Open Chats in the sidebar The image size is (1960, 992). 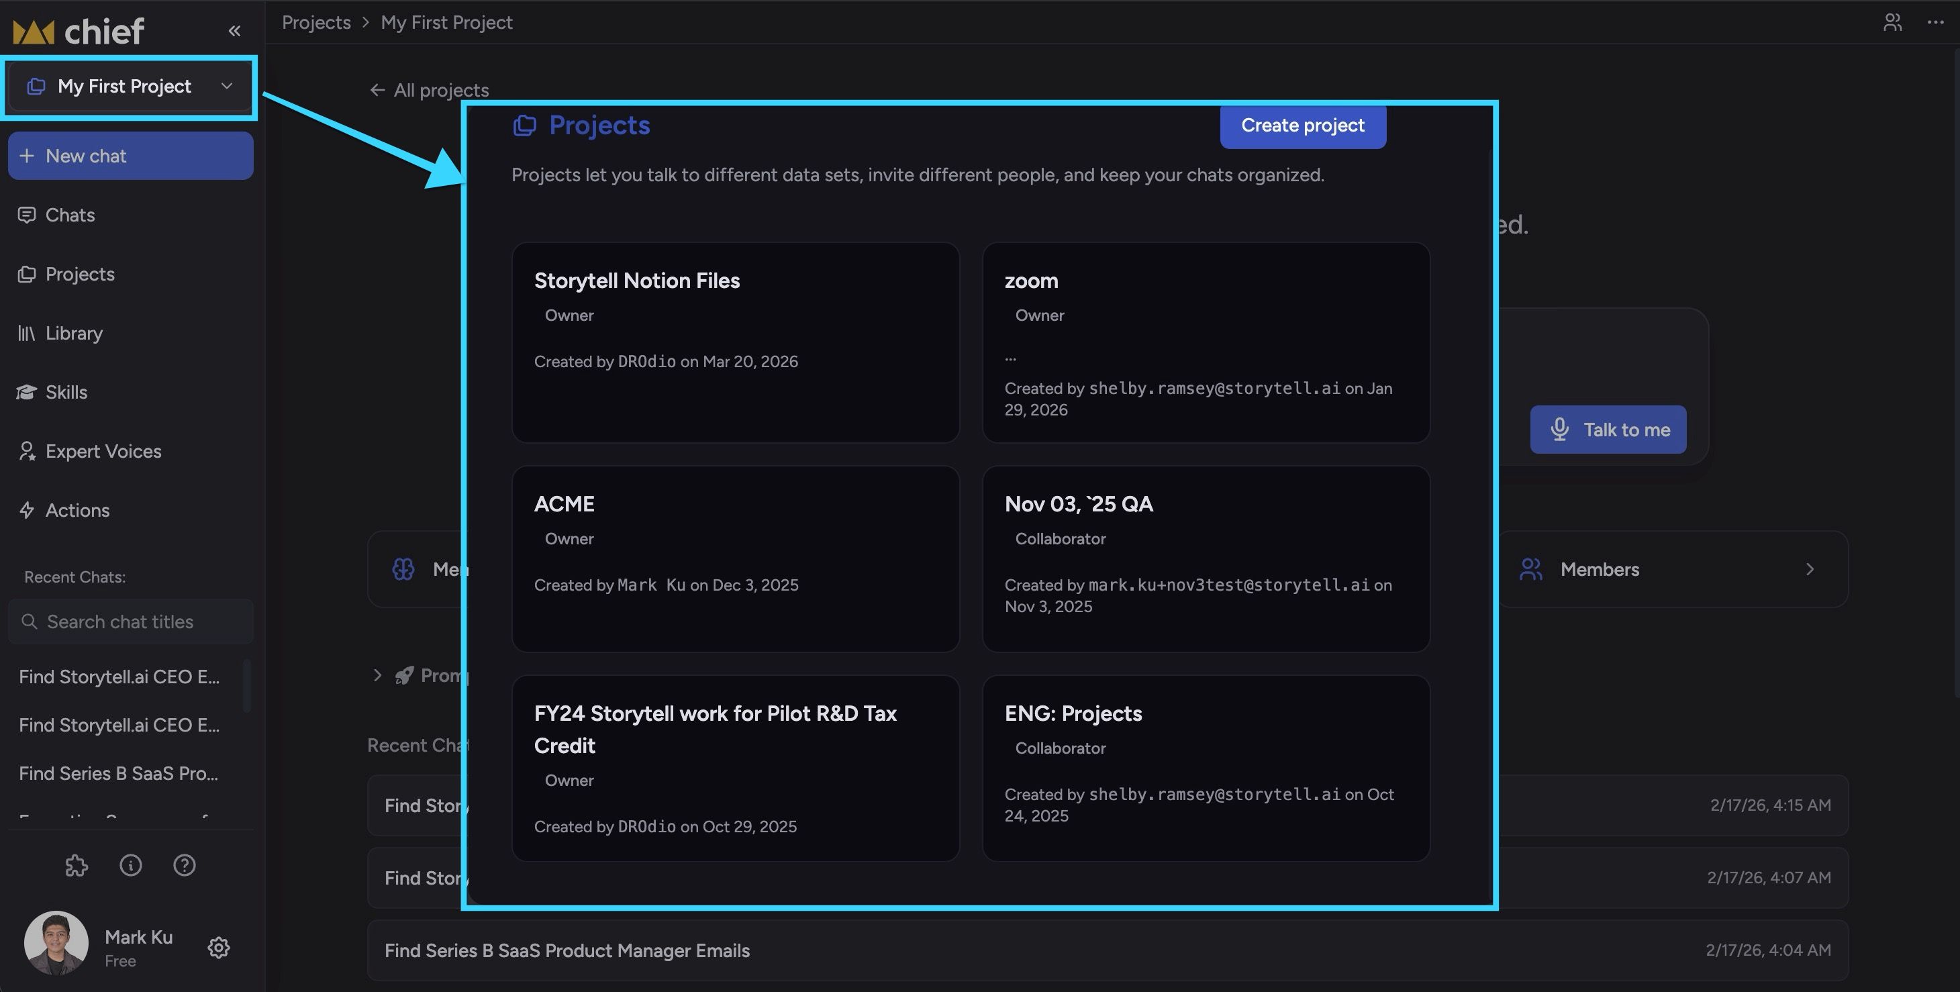[69, 215]
